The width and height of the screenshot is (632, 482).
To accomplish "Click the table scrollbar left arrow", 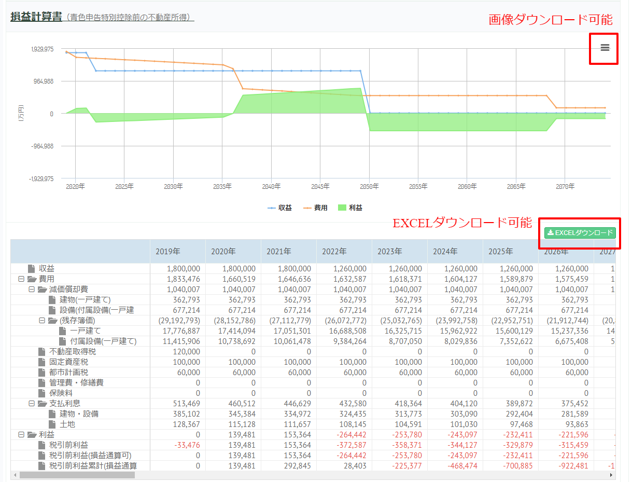I will click(x=15, y=475).
